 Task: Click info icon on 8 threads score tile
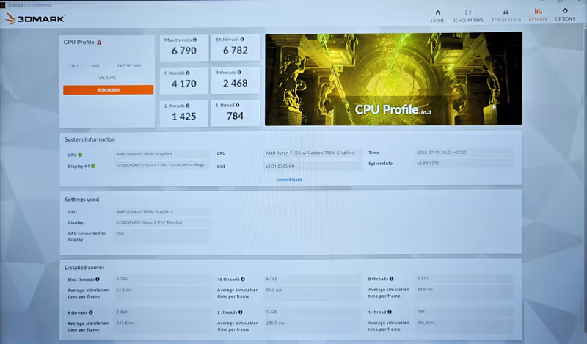coord(188,73)
